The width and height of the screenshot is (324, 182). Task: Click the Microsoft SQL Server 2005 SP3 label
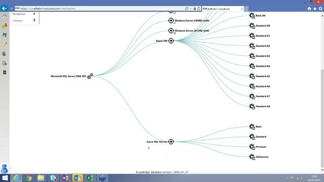[x=68, y=76]
